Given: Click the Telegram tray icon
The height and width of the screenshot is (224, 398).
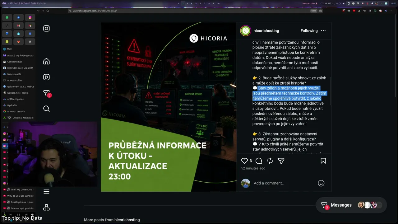Looking at the screenshot, I should coord(372,3).
